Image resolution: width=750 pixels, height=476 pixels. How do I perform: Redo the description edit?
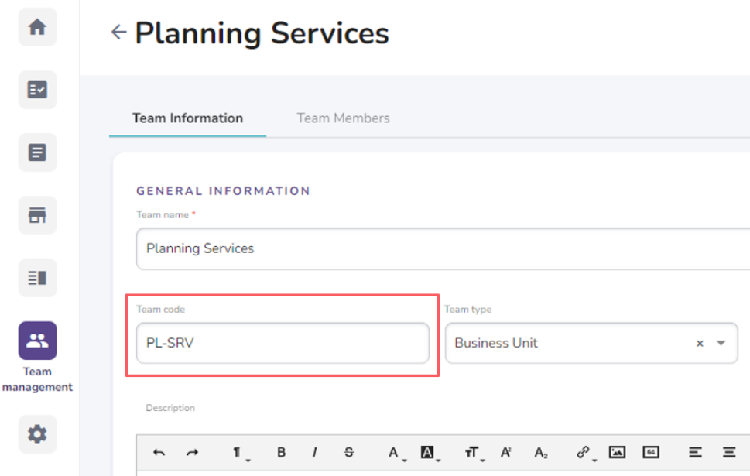tap(191, 453)
